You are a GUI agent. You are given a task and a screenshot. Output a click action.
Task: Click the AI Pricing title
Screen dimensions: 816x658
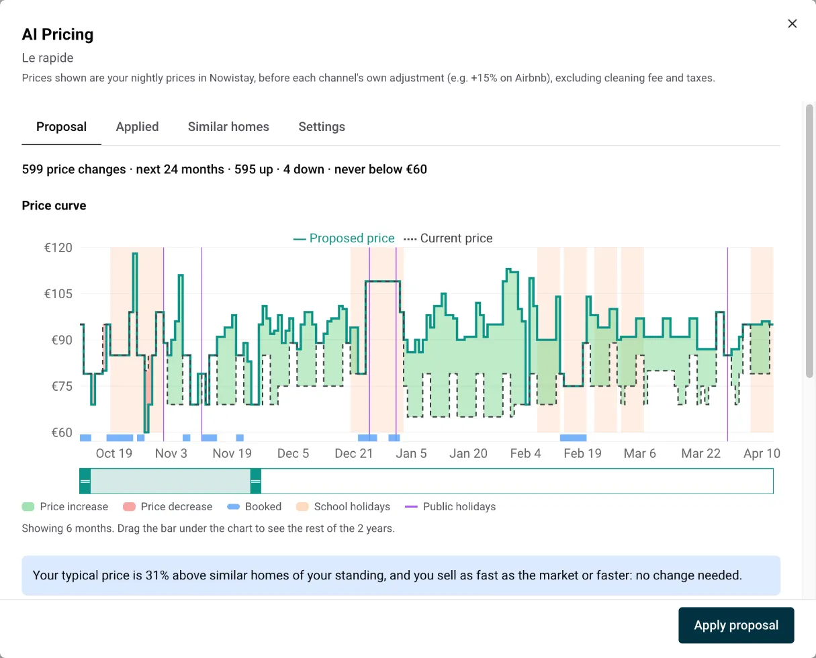pos(58,34)
